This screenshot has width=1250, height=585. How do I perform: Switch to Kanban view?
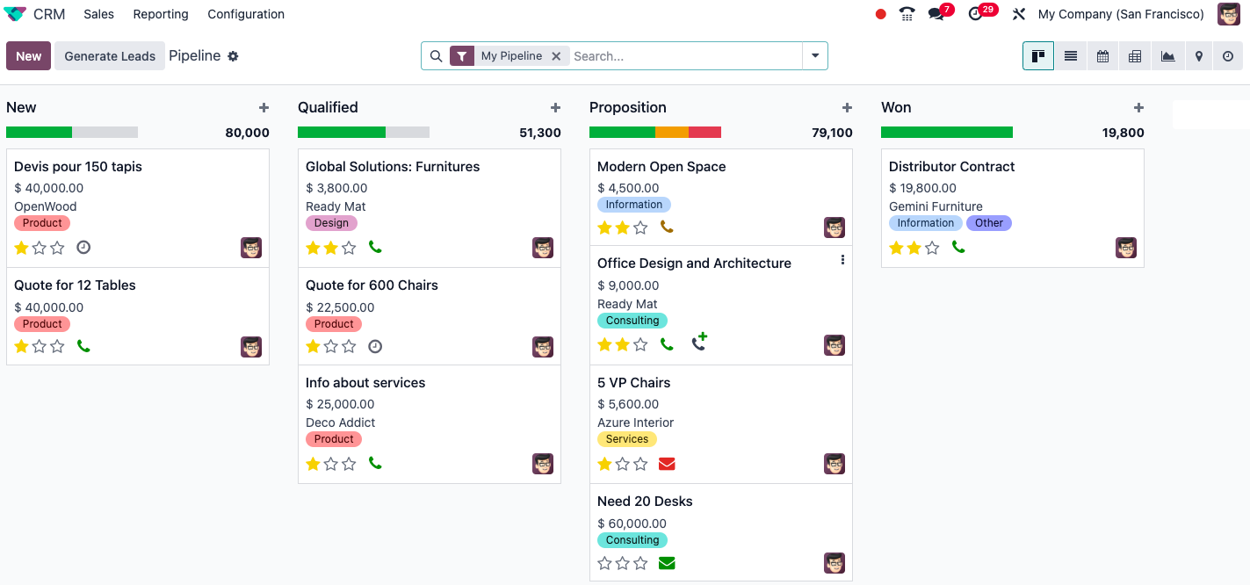coord(1038,56)
